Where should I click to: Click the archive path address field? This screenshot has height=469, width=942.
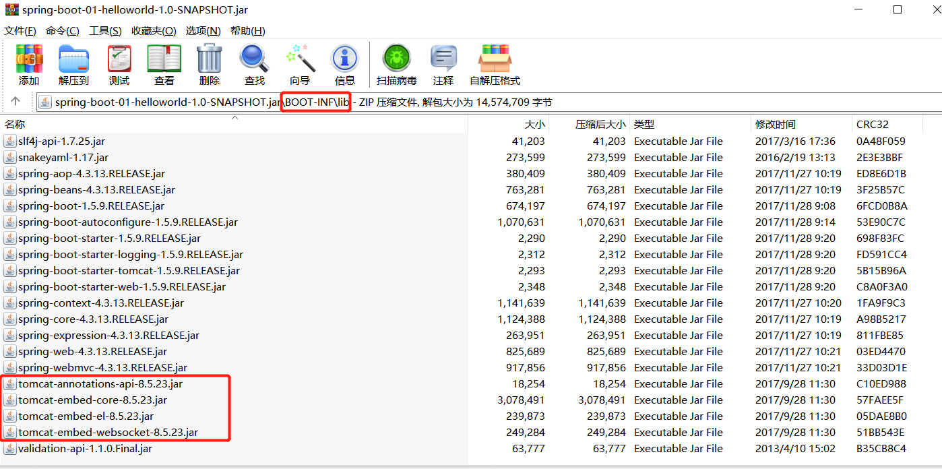click(x=489, y=102)
